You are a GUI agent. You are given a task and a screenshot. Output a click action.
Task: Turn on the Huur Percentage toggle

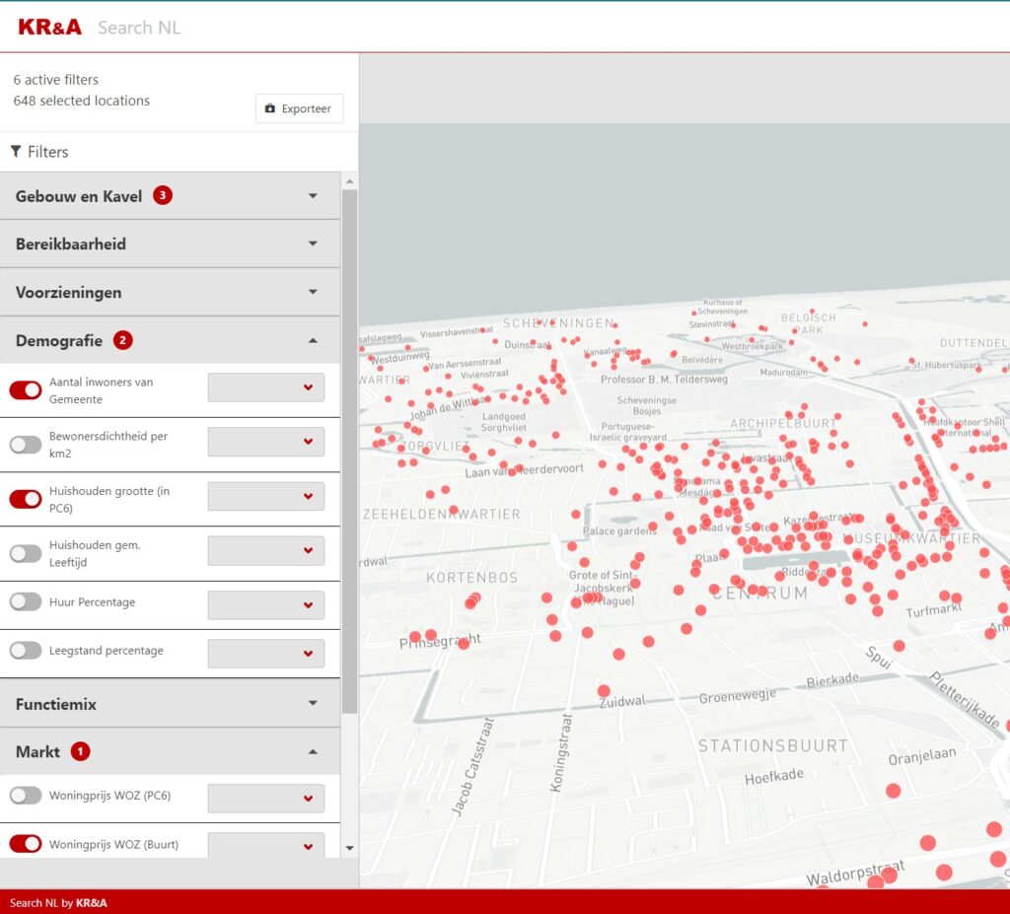26,601
